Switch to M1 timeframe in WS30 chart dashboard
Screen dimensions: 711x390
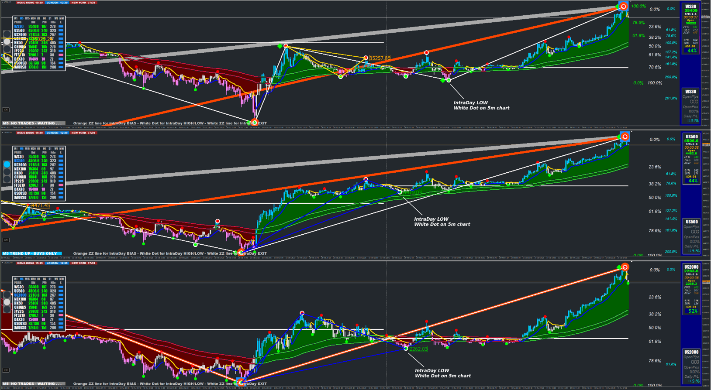point(16,18)
